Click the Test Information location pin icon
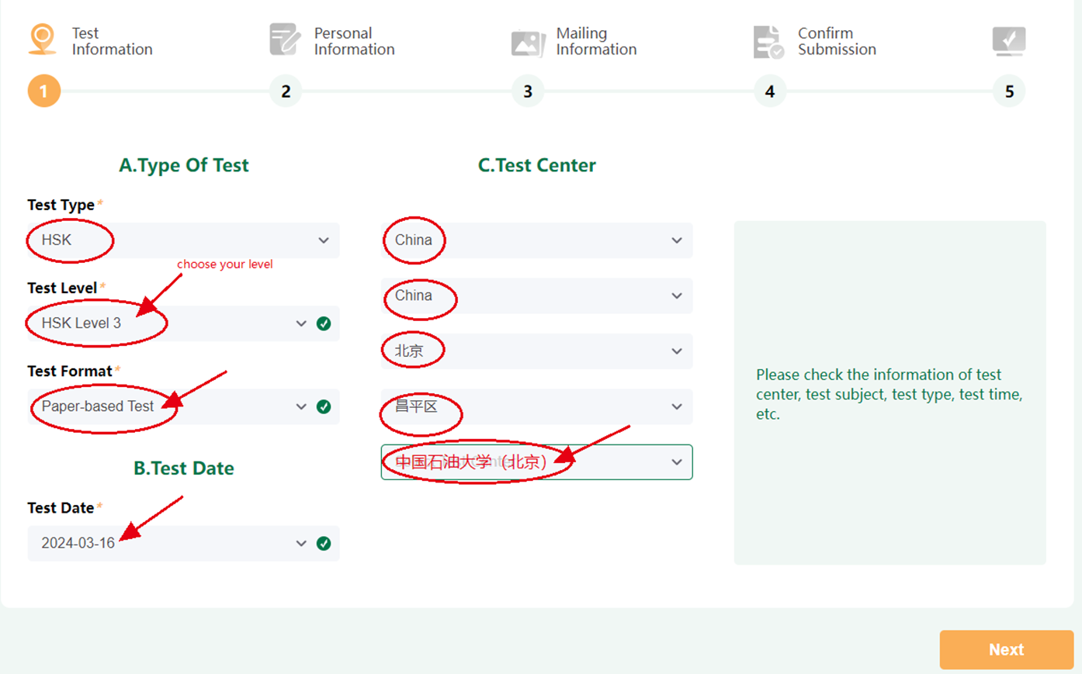The width and height of the screenshot is (1082, 674). click(x=43, y=39)
